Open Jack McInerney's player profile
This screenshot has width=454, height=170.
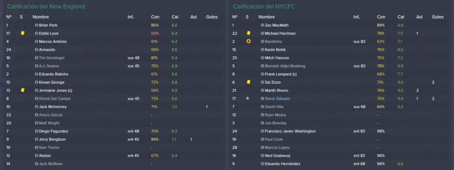(52, 107)
